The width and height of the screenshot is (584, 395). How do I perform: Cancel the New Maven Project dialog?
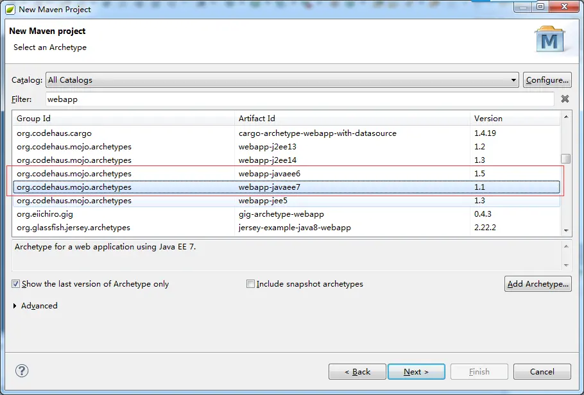click(x=542, y=371)
